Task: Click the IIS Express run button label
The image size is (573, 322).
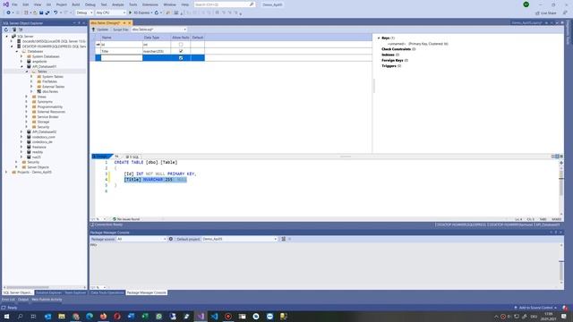Action: coord(141,13)
